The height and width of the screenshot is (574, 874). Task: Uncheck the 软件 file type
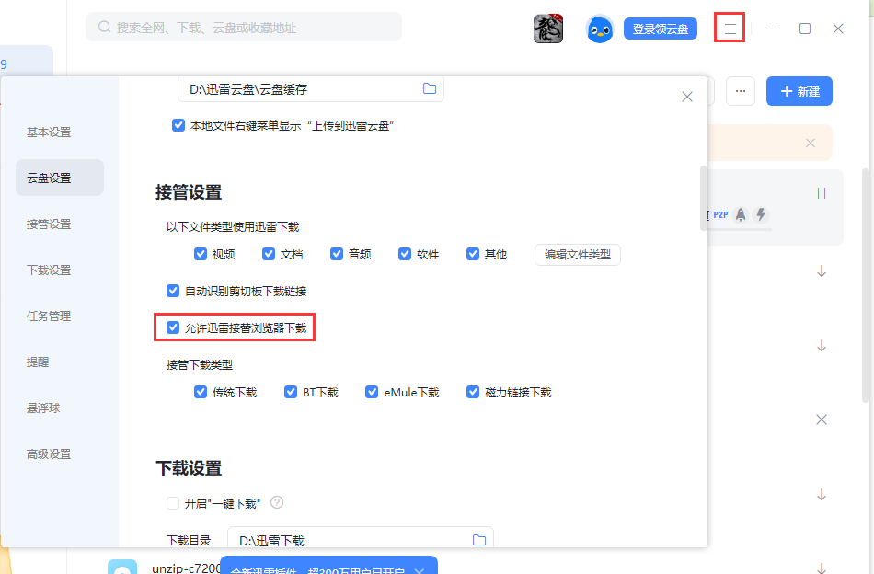coord(404,254)
